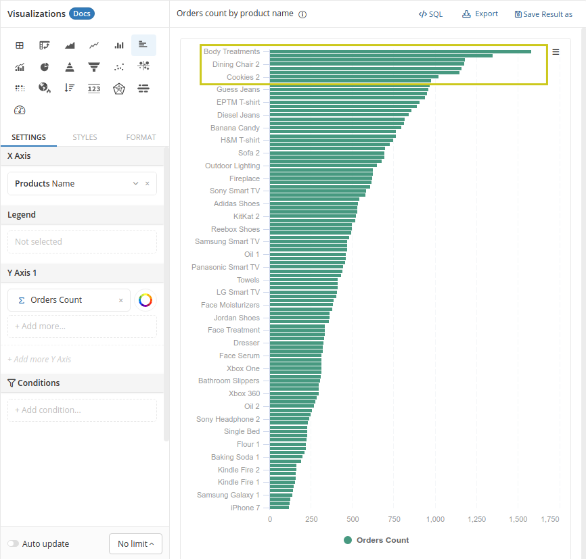The width and height of the screenshot is (586, 559).
Task: Click the info icon beside chart title
Action: coord(302,15)
